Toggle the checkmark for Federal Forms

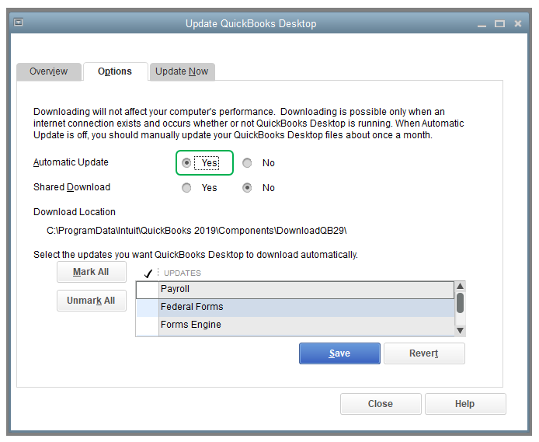148,308
